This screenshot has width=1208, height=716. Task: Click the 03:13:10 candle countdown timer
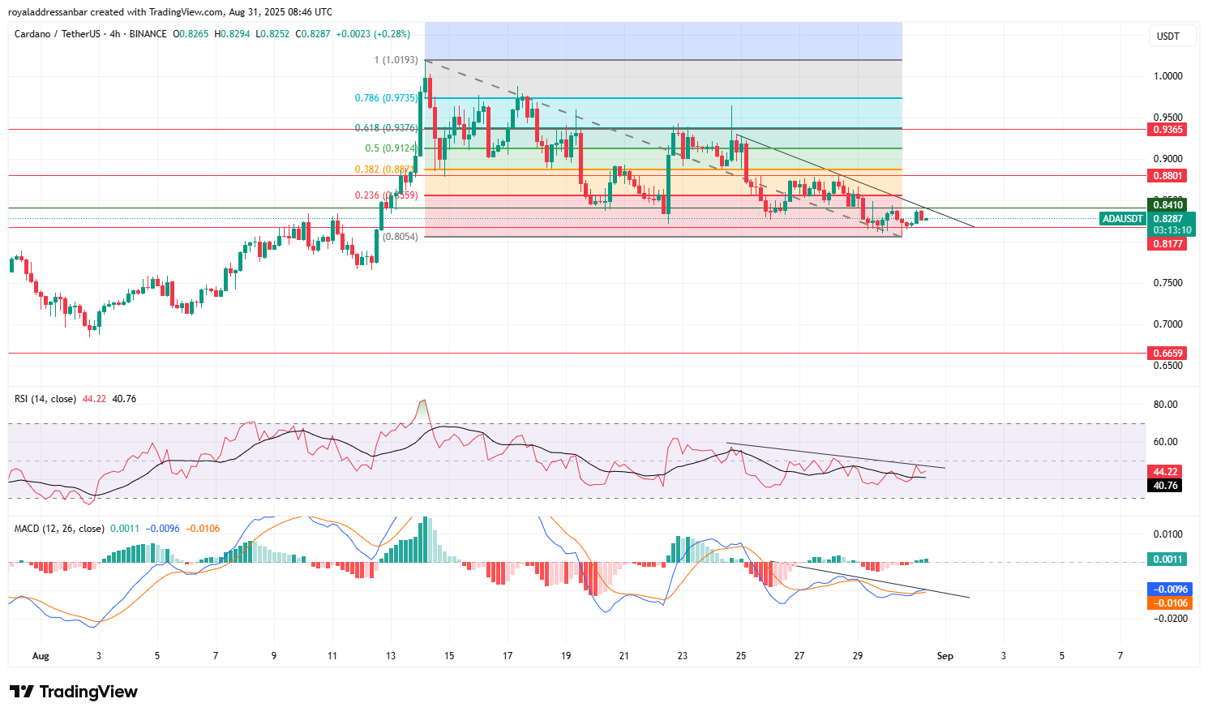[1172, 230]
